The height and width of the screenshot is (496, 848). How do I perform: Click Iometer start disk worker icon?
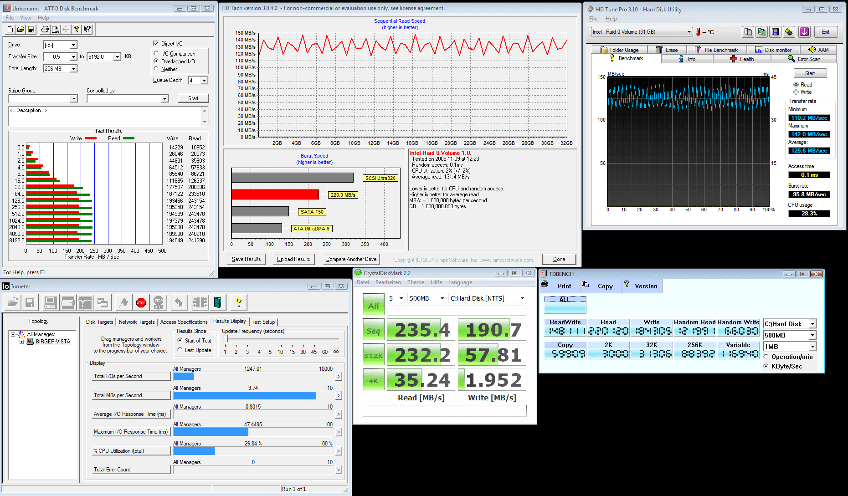coord(68,302)
